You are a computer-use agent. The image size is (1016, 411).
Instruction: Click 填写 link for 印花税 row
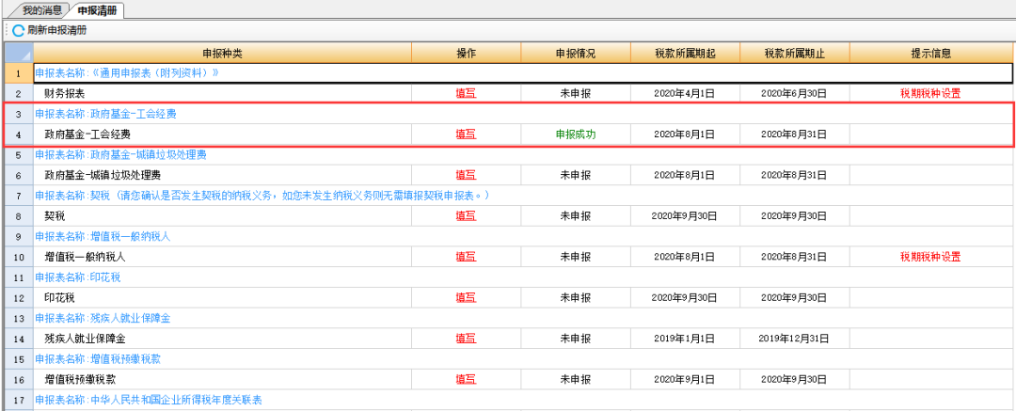tap(466, 298)
